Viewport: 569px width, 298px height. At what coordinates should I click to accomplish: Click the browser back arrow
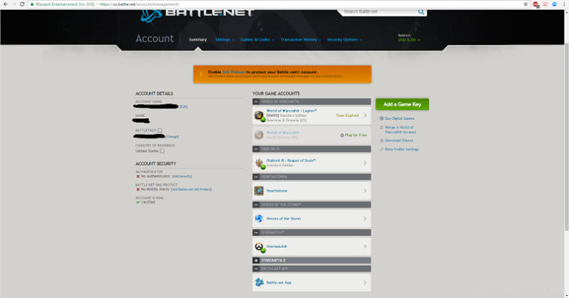coord(5,4)
